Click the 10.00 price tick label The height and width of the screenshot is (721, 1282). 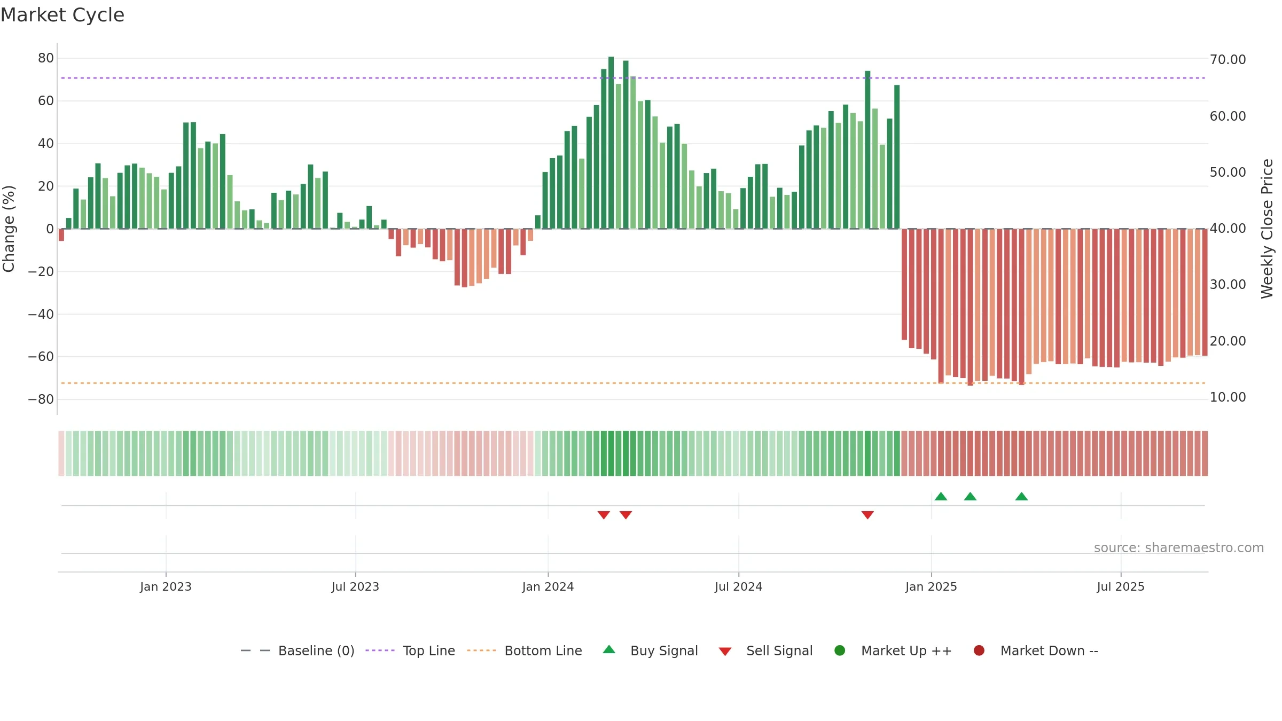[x=1228, y=397]
